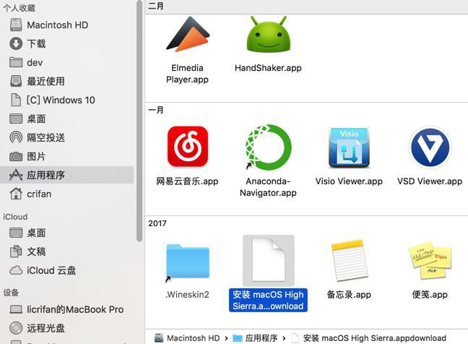
Task: Click the VSD Viewer.app file name
Action: click(x=430, y=181)
